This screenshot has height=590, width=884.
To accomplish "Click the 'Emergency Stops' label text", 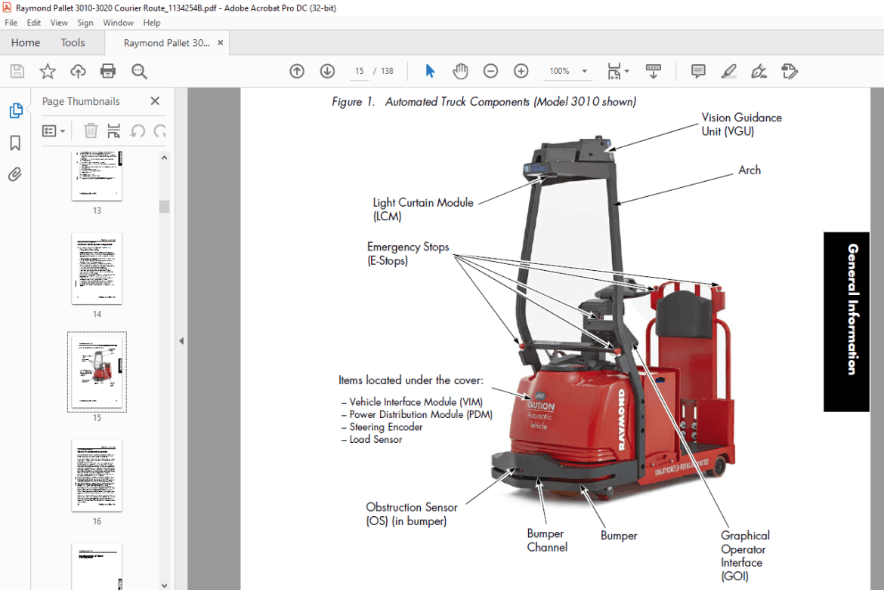I will [x=407, y=247].
